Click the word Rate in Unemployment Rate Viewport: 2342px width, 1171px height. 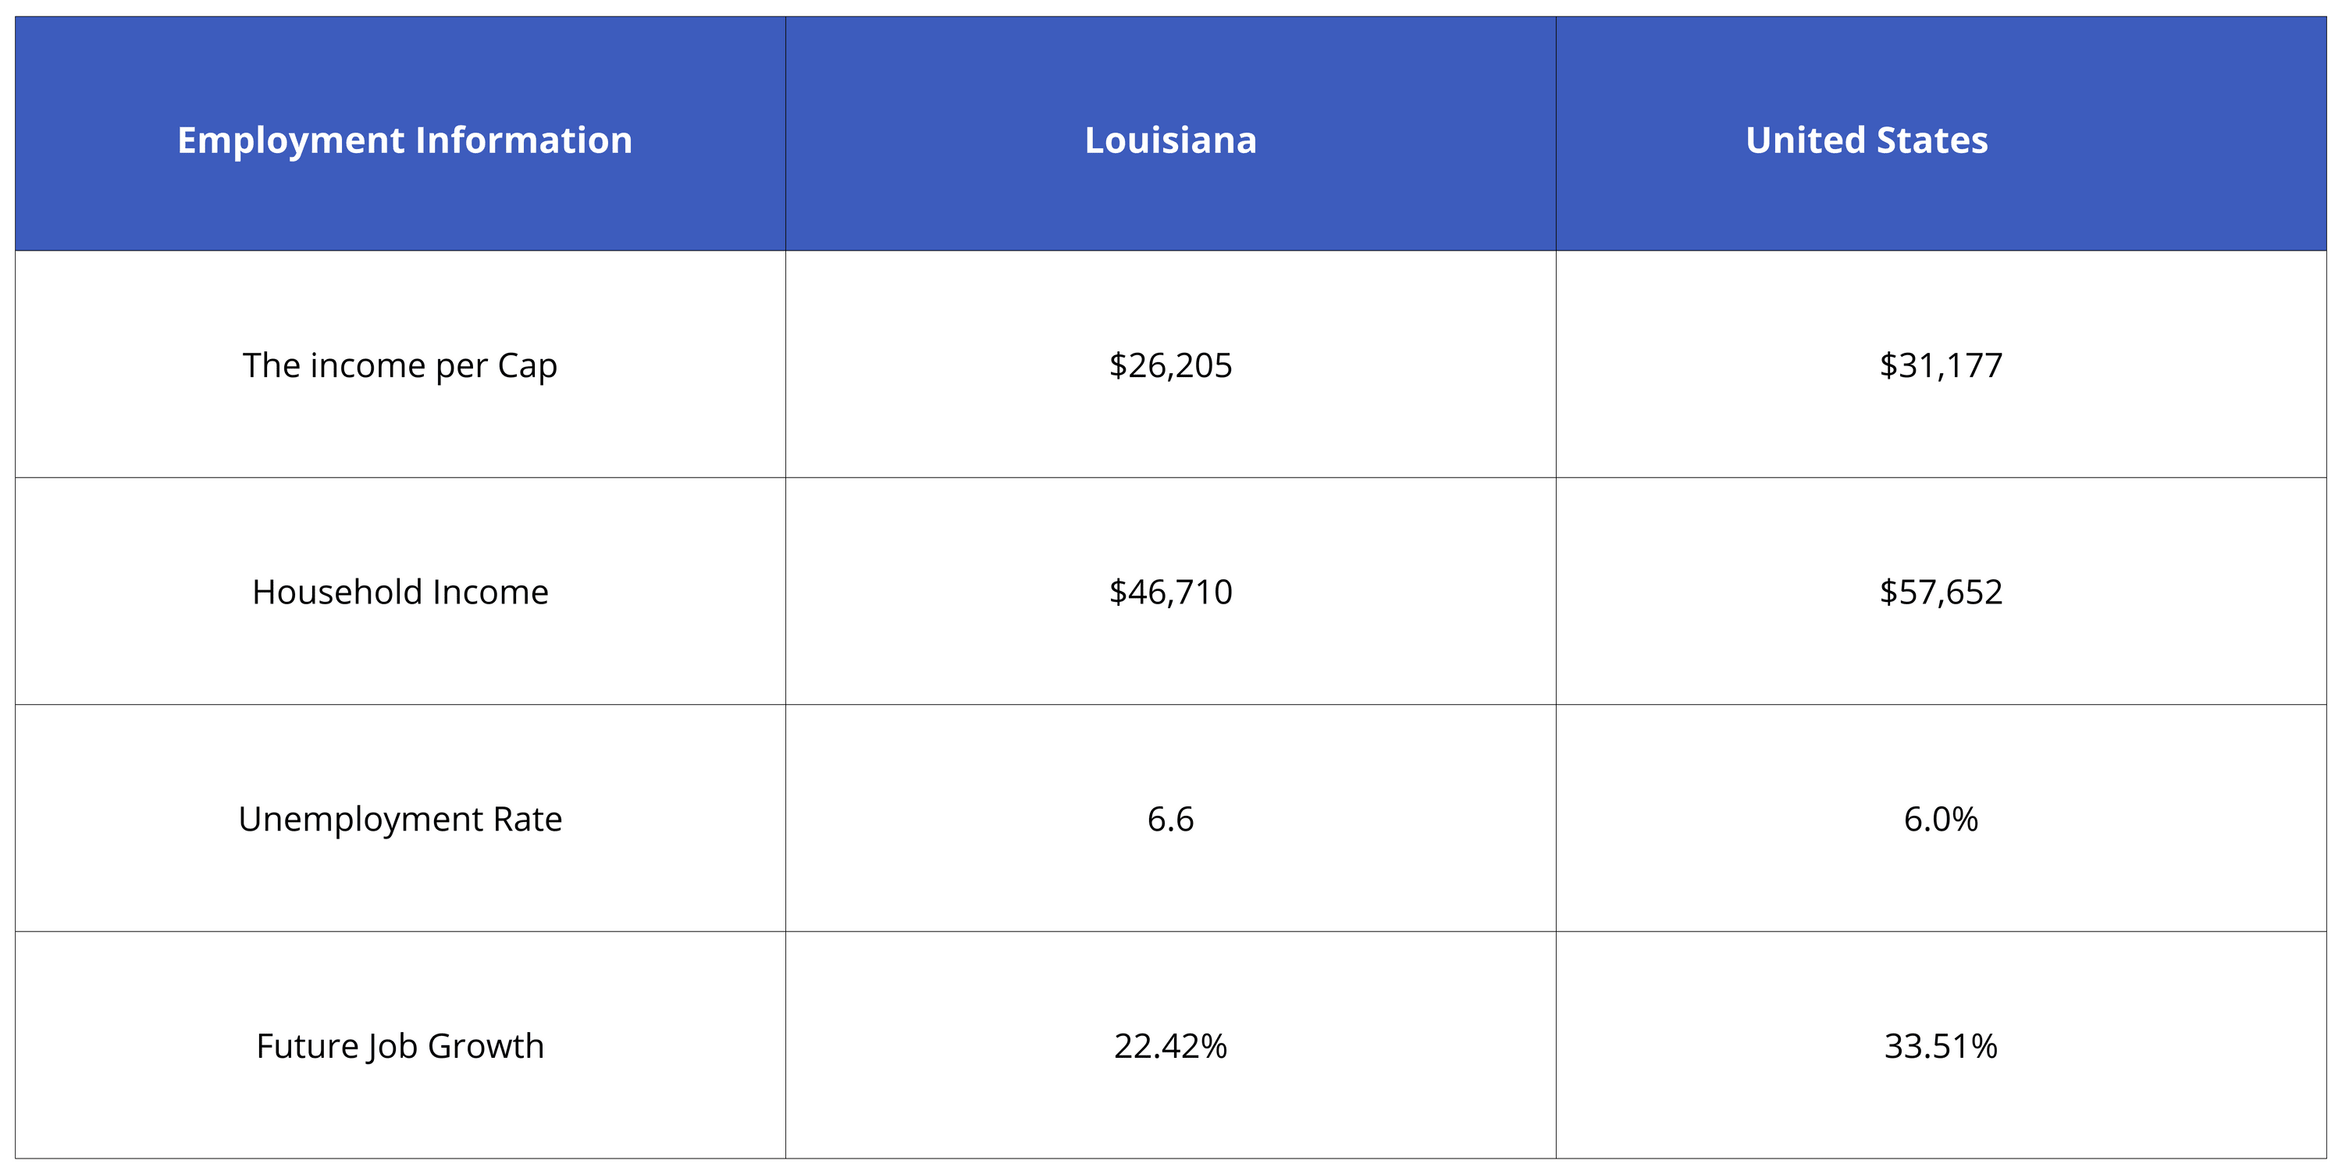pyautogui.click(x=527, y=819)
